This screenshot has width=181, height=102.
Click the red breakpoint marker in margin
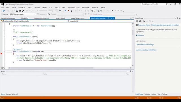1,54
